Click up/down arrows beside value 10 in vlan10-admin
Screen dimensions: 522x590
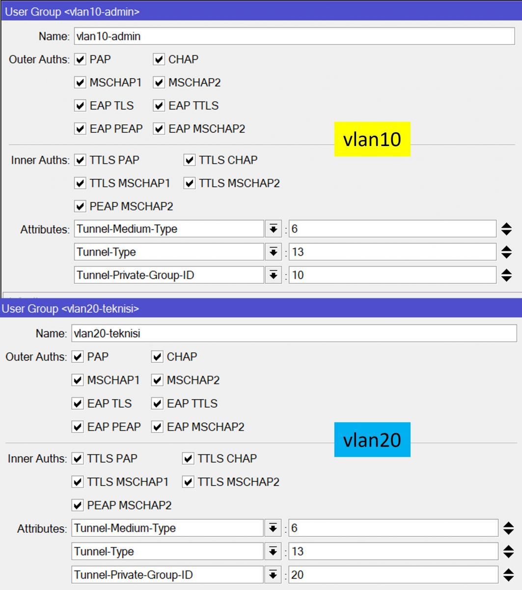pyautogui.click(x=506, y=275)
